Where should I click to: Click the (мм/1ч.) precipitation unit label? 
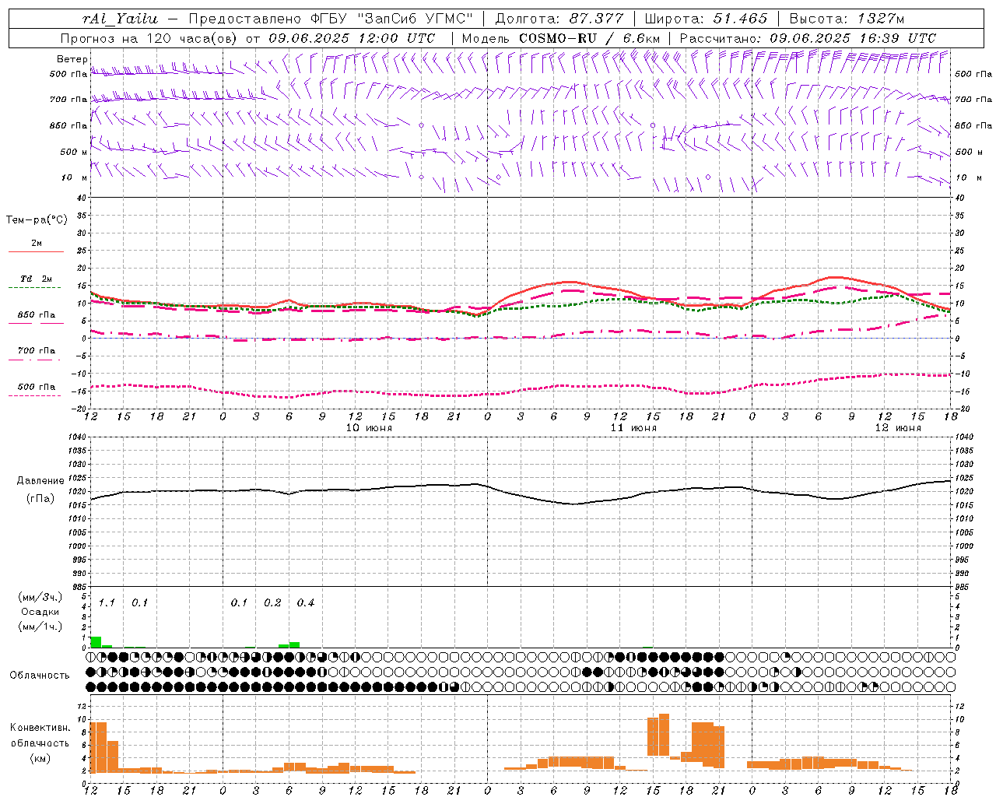point(40,627)
